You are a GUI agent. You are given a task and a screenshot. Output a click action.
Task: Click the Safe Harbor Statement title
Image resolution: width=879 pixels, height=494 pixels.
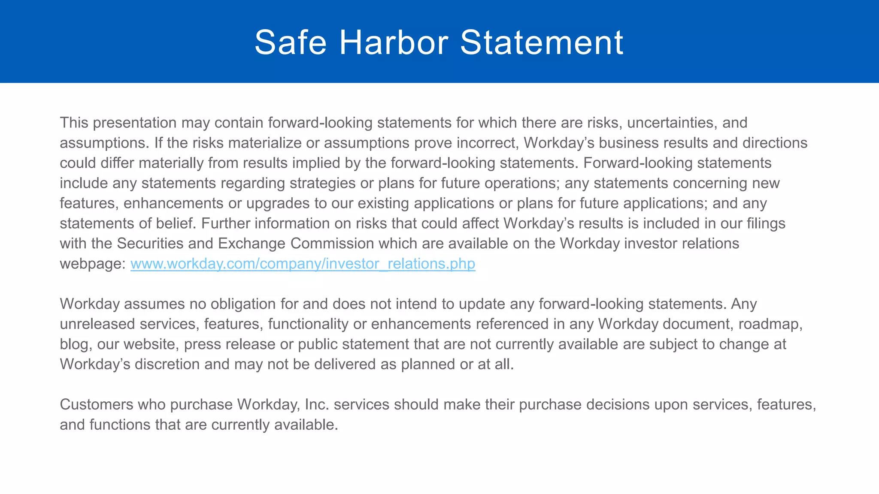pos(439,42)
